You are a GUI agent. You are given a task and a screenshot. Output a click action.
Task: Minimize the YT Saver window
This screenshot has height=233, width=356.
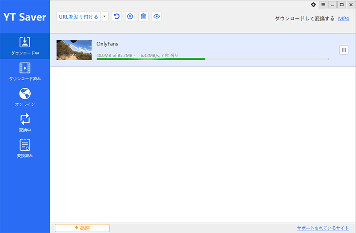(x=332, y=5)
